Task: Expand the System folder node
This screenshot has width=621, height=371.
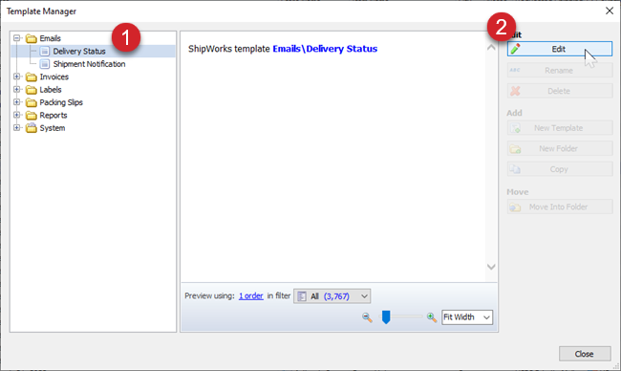Action: pos(16,127)
